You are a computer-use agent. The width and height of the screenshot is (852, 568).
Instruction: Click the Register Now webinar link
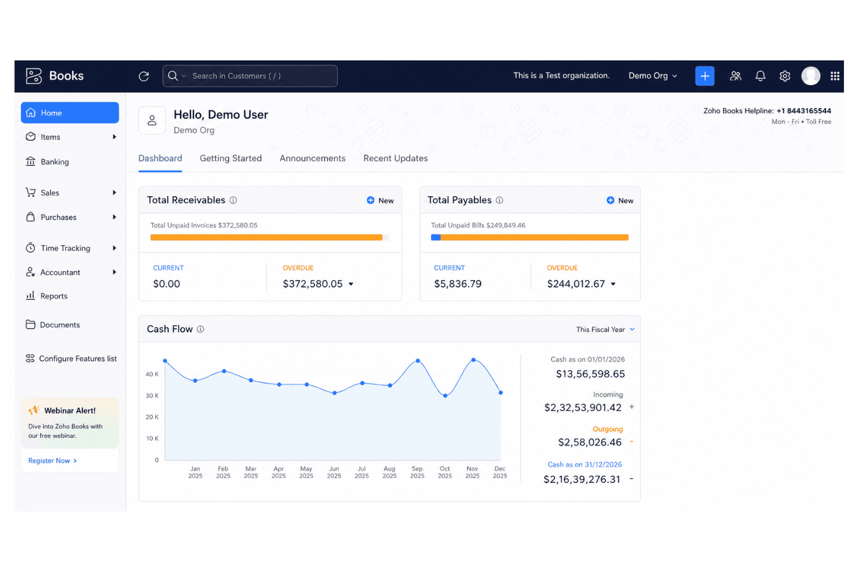(52, 461)
